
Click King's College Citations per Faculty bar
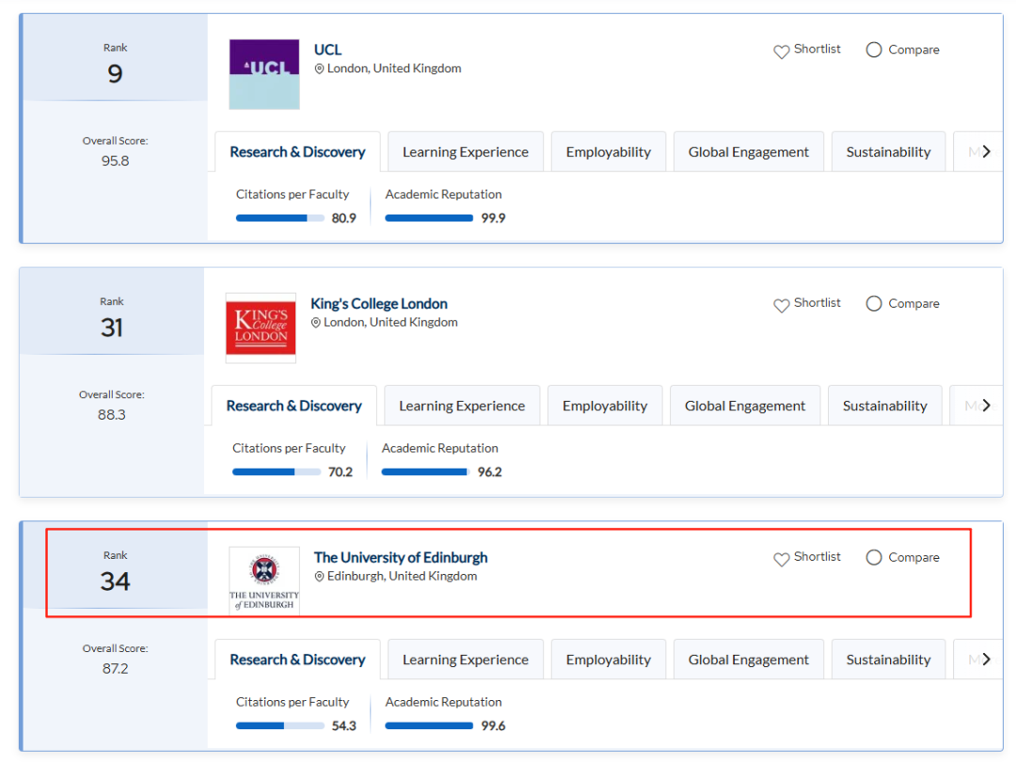tap(277, 472)
